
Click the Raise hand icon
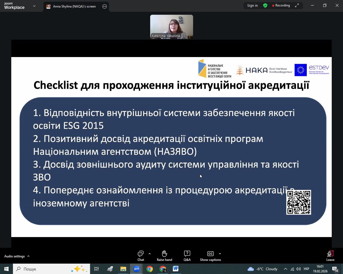164,256
